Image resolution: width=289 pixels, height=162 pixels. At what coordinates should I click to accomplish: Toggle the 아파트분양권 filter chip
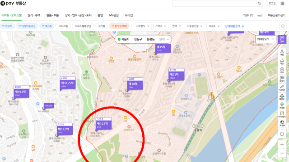[27, 26]
